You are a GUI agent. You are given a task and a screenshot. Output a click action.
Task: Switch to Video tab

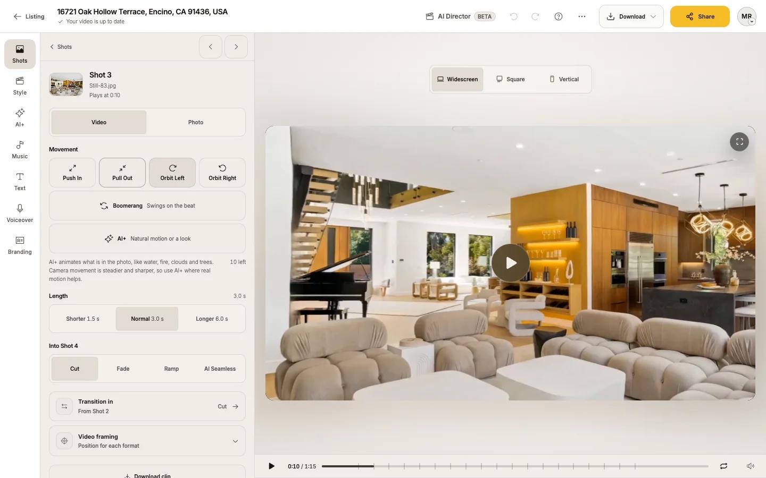pos(99,122)
